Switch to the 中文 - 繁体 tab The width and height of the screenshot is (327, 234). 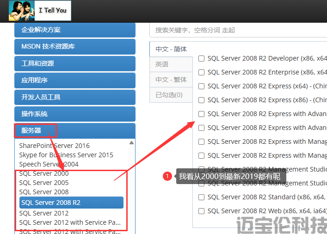click(x=171, y=80)
